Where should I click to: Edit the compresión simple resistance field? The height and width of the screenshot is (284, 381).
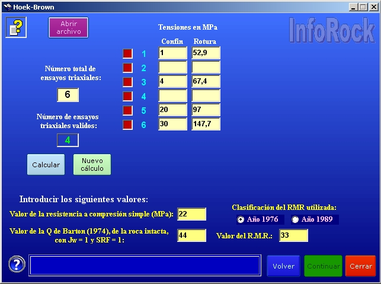191,214
